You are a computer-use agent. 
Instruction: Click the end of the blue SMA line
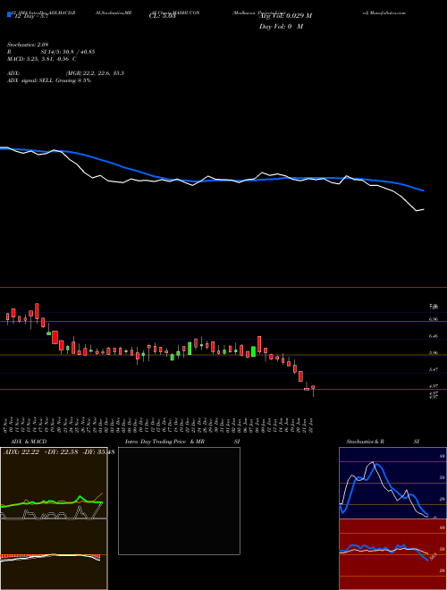[424, 190]
